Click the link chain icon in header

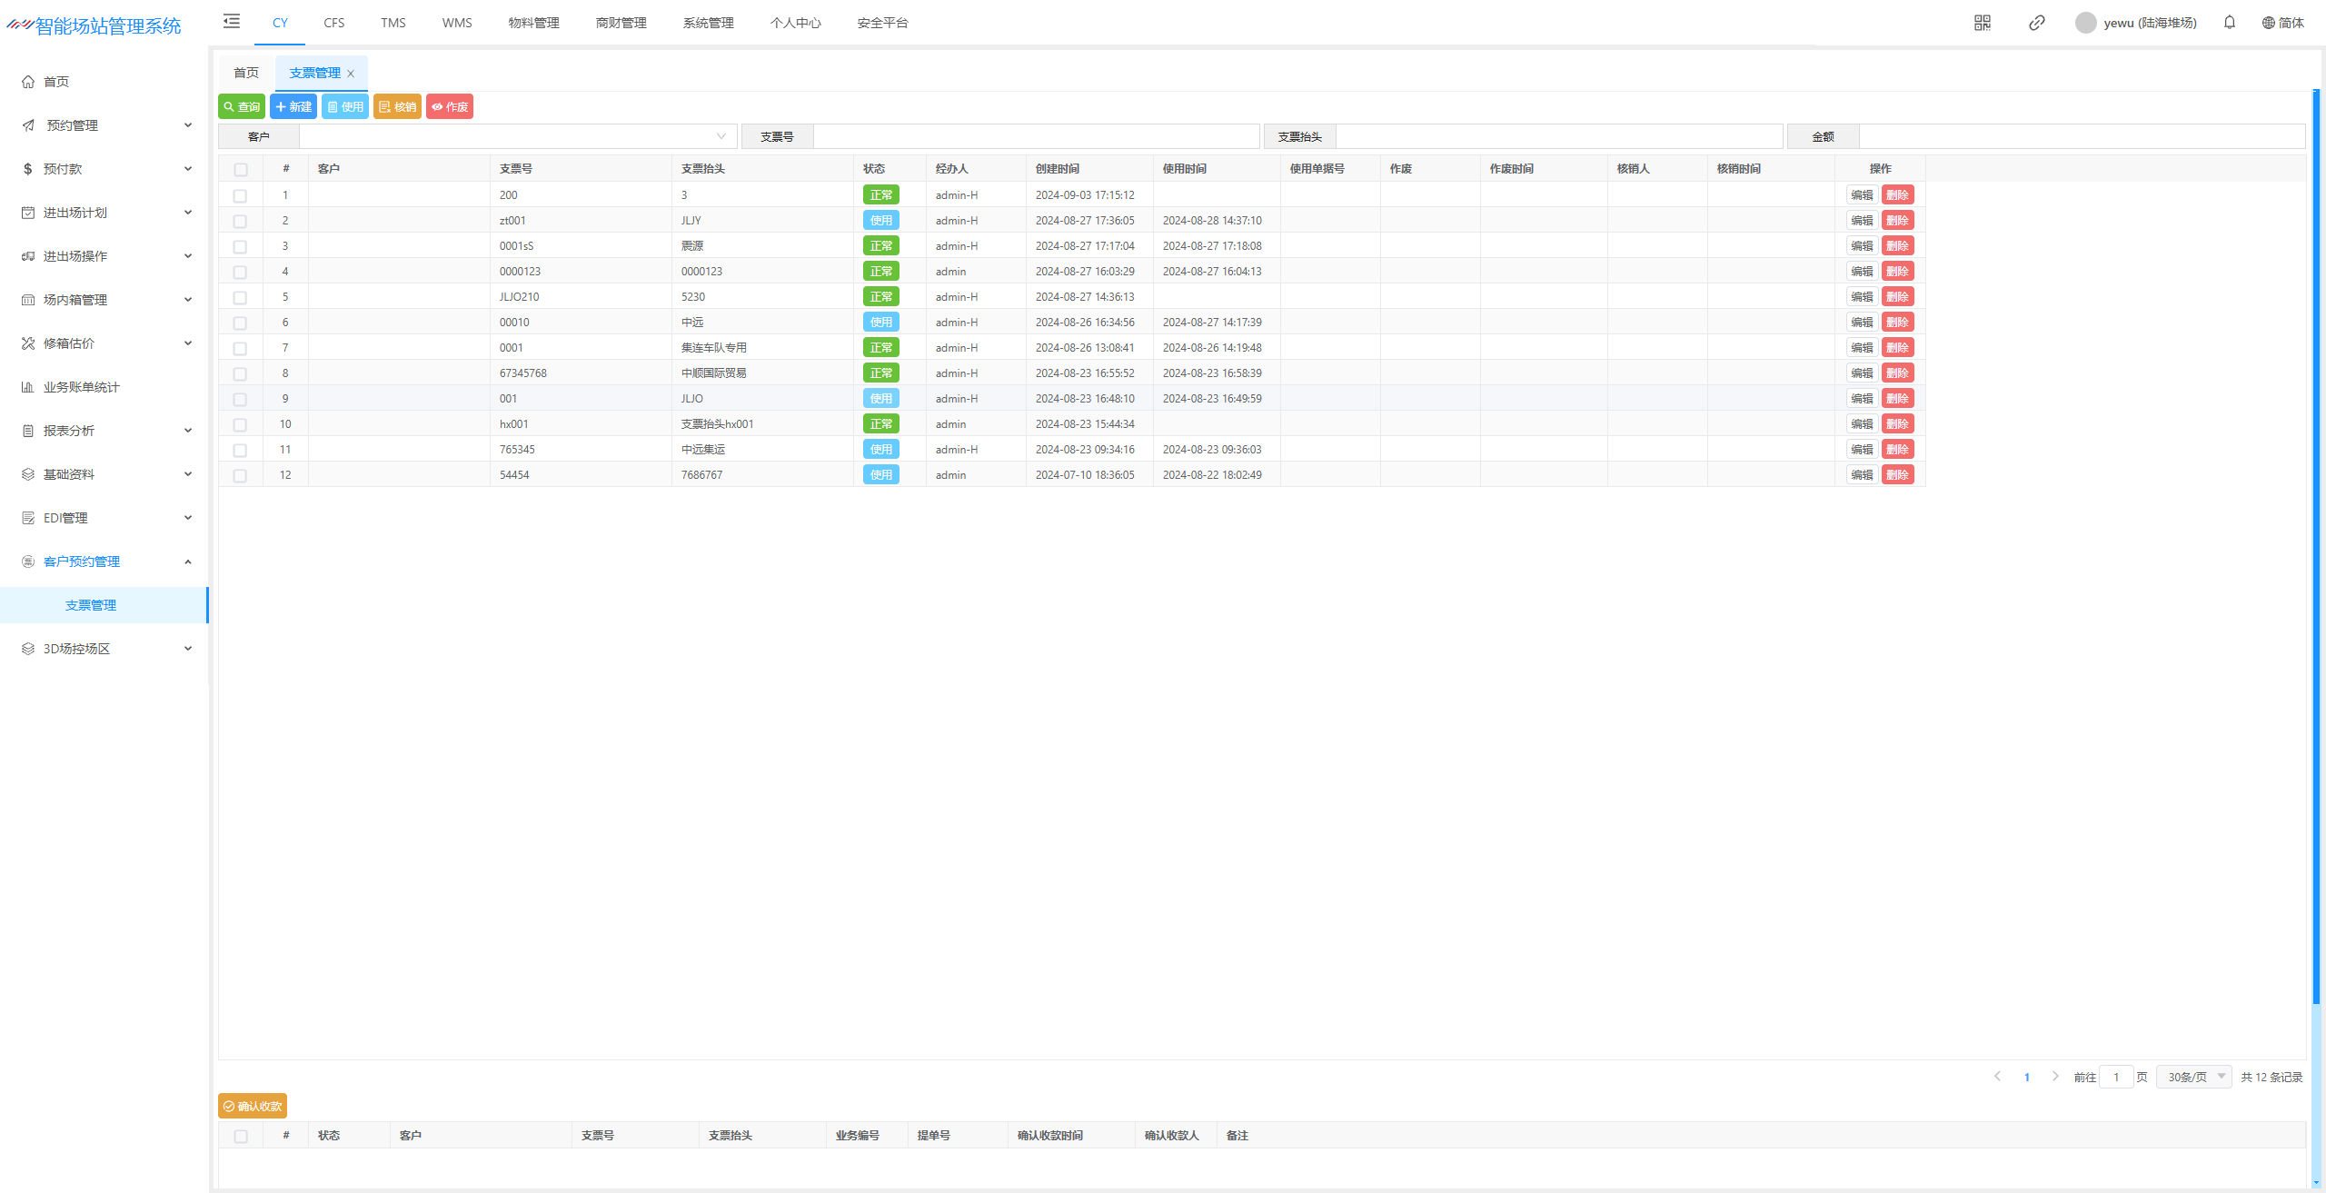2037,23
